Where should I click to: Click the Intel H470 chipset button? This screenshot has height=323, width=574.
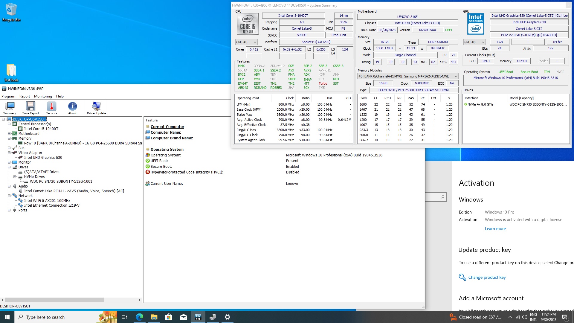point(417,23)
